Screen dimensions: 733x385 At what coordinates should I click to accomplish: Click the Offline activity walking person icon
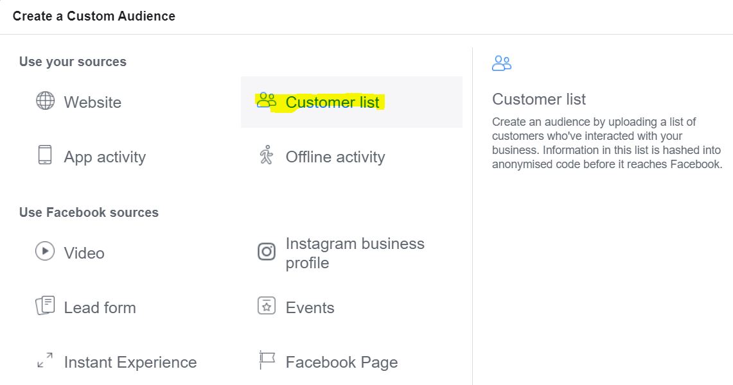click(x=266, y=155)
